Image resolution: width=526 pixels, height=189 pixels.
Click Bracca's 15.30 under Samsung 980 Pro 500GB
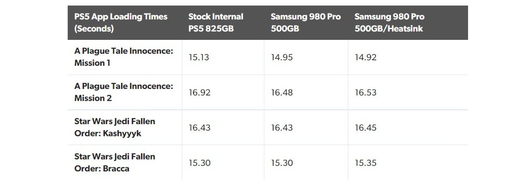(282, 163)
